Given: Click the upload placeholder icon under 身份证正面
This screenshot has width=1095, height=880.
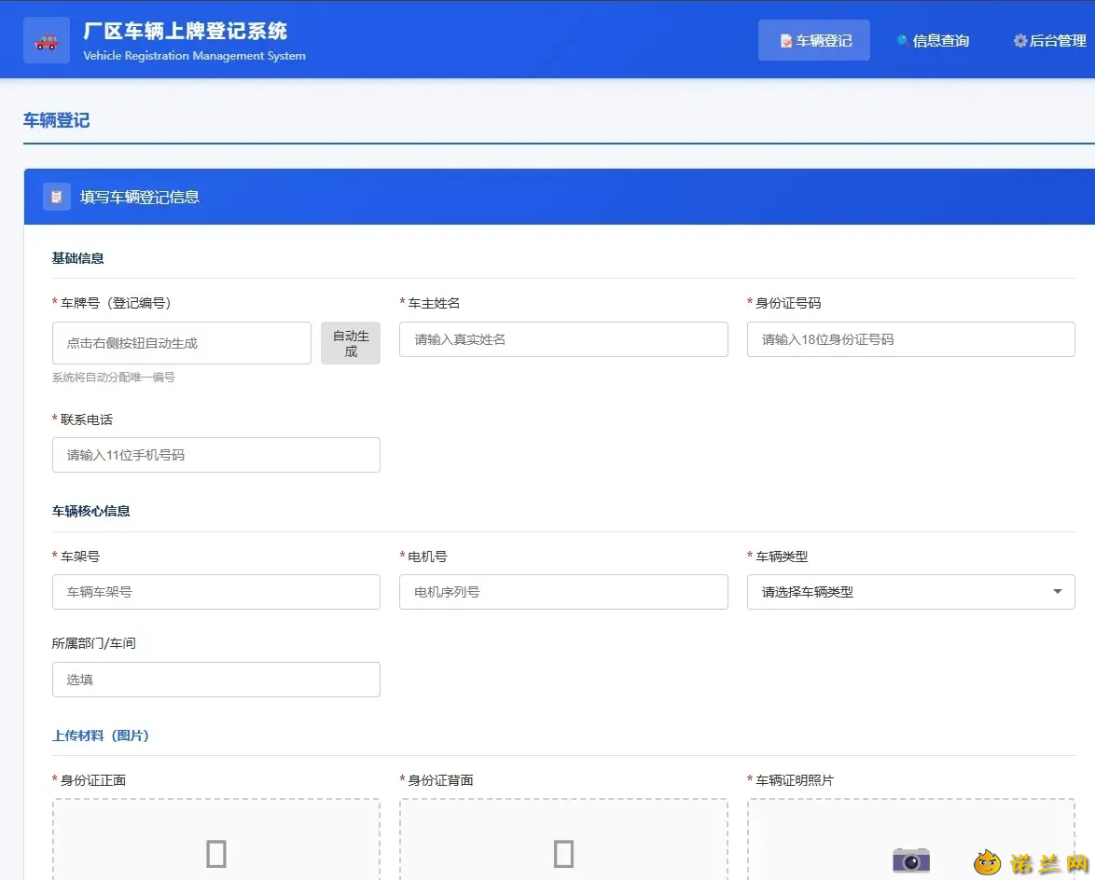Looking at the screenshot, I should (216, 854).
